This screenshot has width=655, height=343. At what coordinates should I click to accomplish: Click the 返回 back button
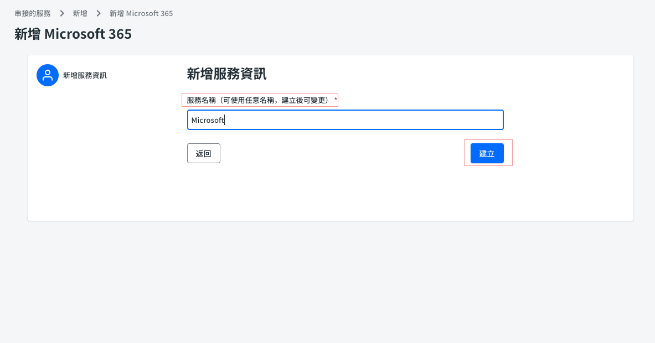coord(203,153)
